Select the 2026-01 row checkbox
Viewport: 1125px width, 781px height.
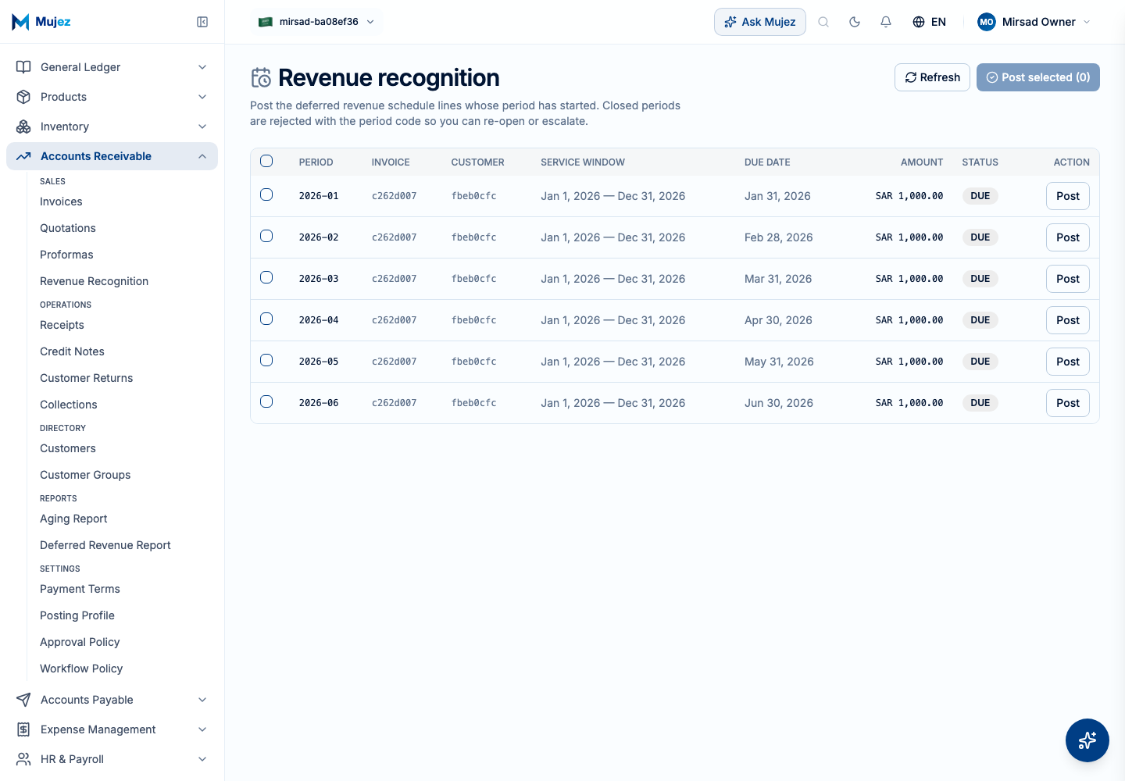point(266,194)
